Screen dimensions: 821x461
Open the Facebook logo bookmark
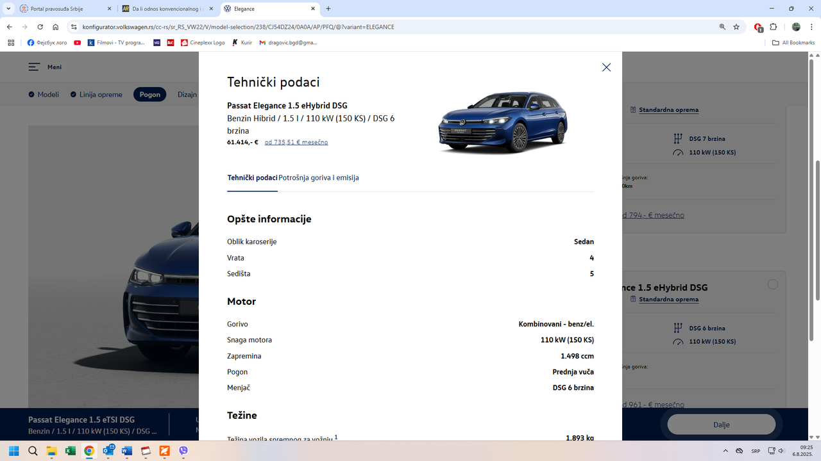point(47,43)
